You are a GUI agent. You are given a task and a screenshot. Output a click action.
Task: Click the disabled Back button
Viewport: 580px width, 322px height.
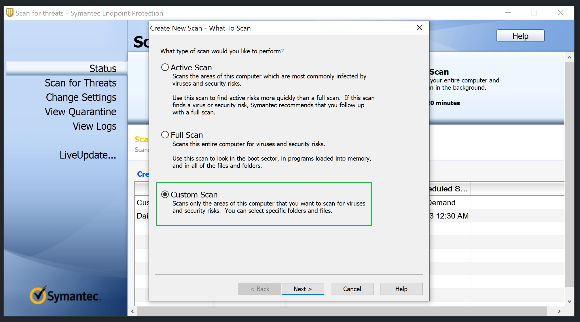[x=259, y=289]
